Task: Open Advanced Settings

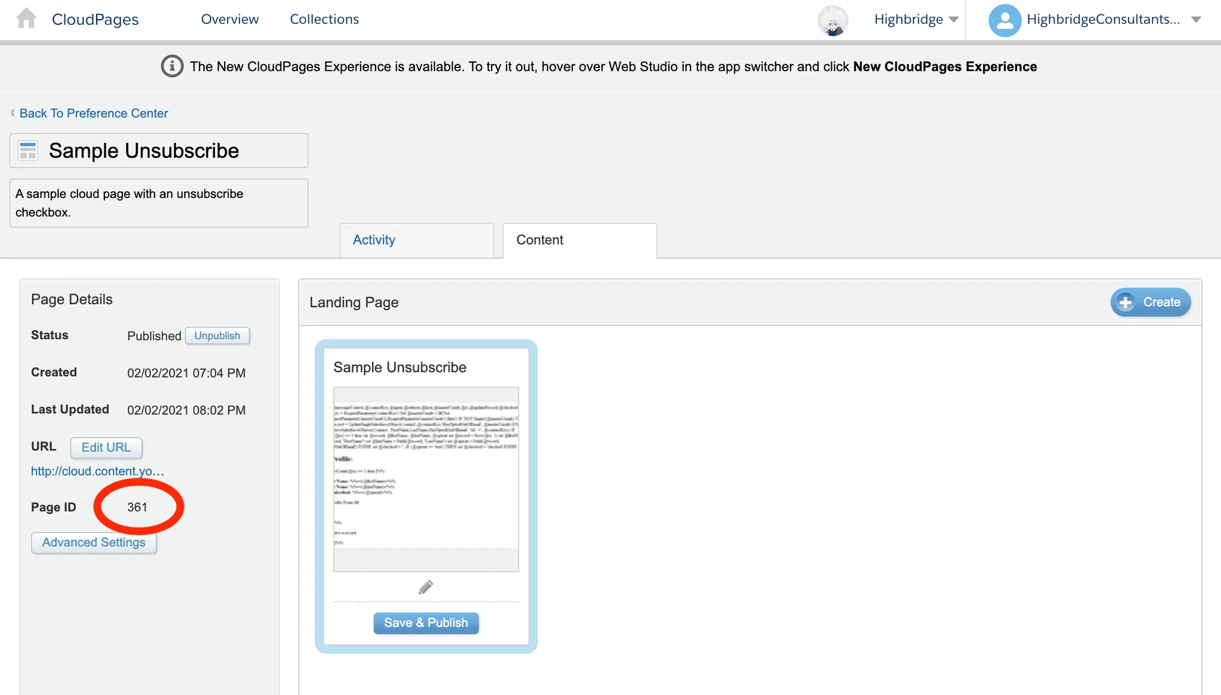Action: [x=94, y=542]
